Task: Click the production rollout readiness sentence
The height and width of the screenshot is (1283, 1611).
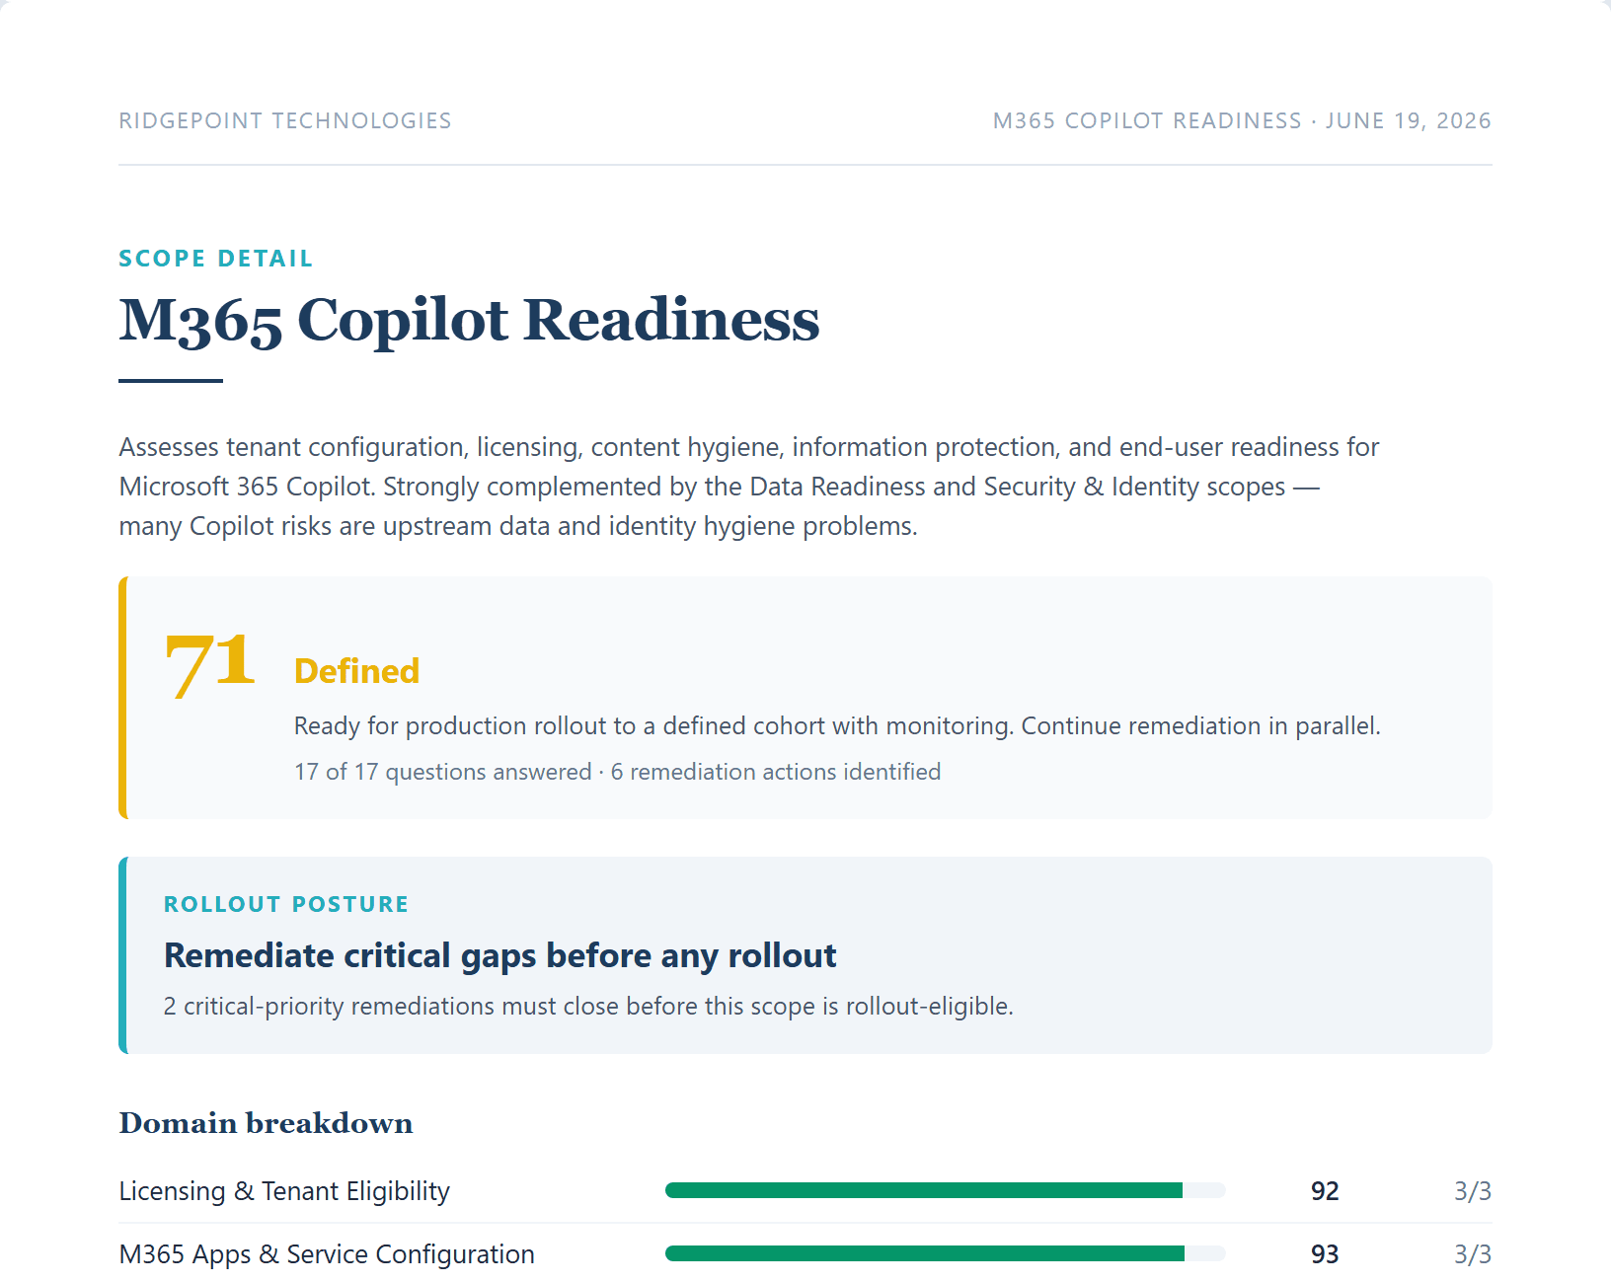Action: [x=837, y=726]
